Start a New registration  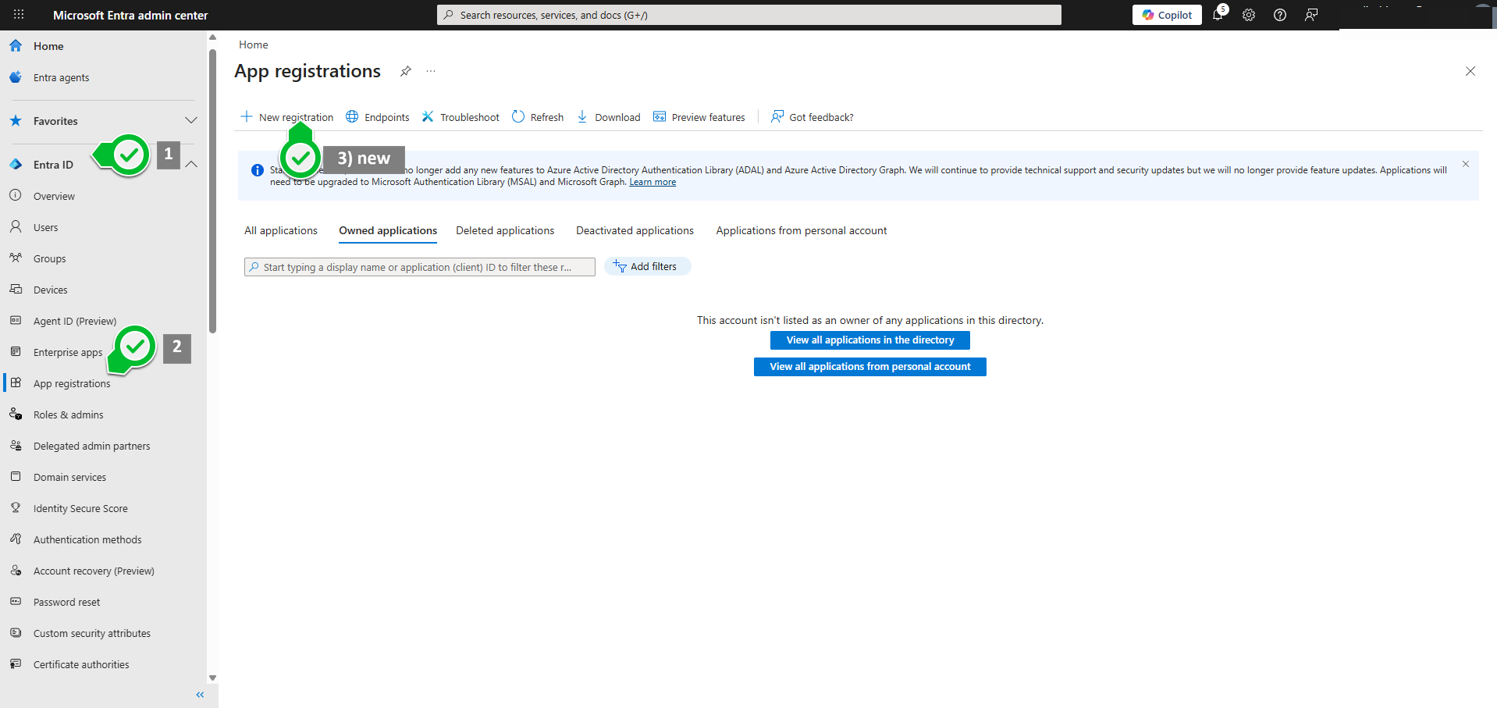(295, 117)
